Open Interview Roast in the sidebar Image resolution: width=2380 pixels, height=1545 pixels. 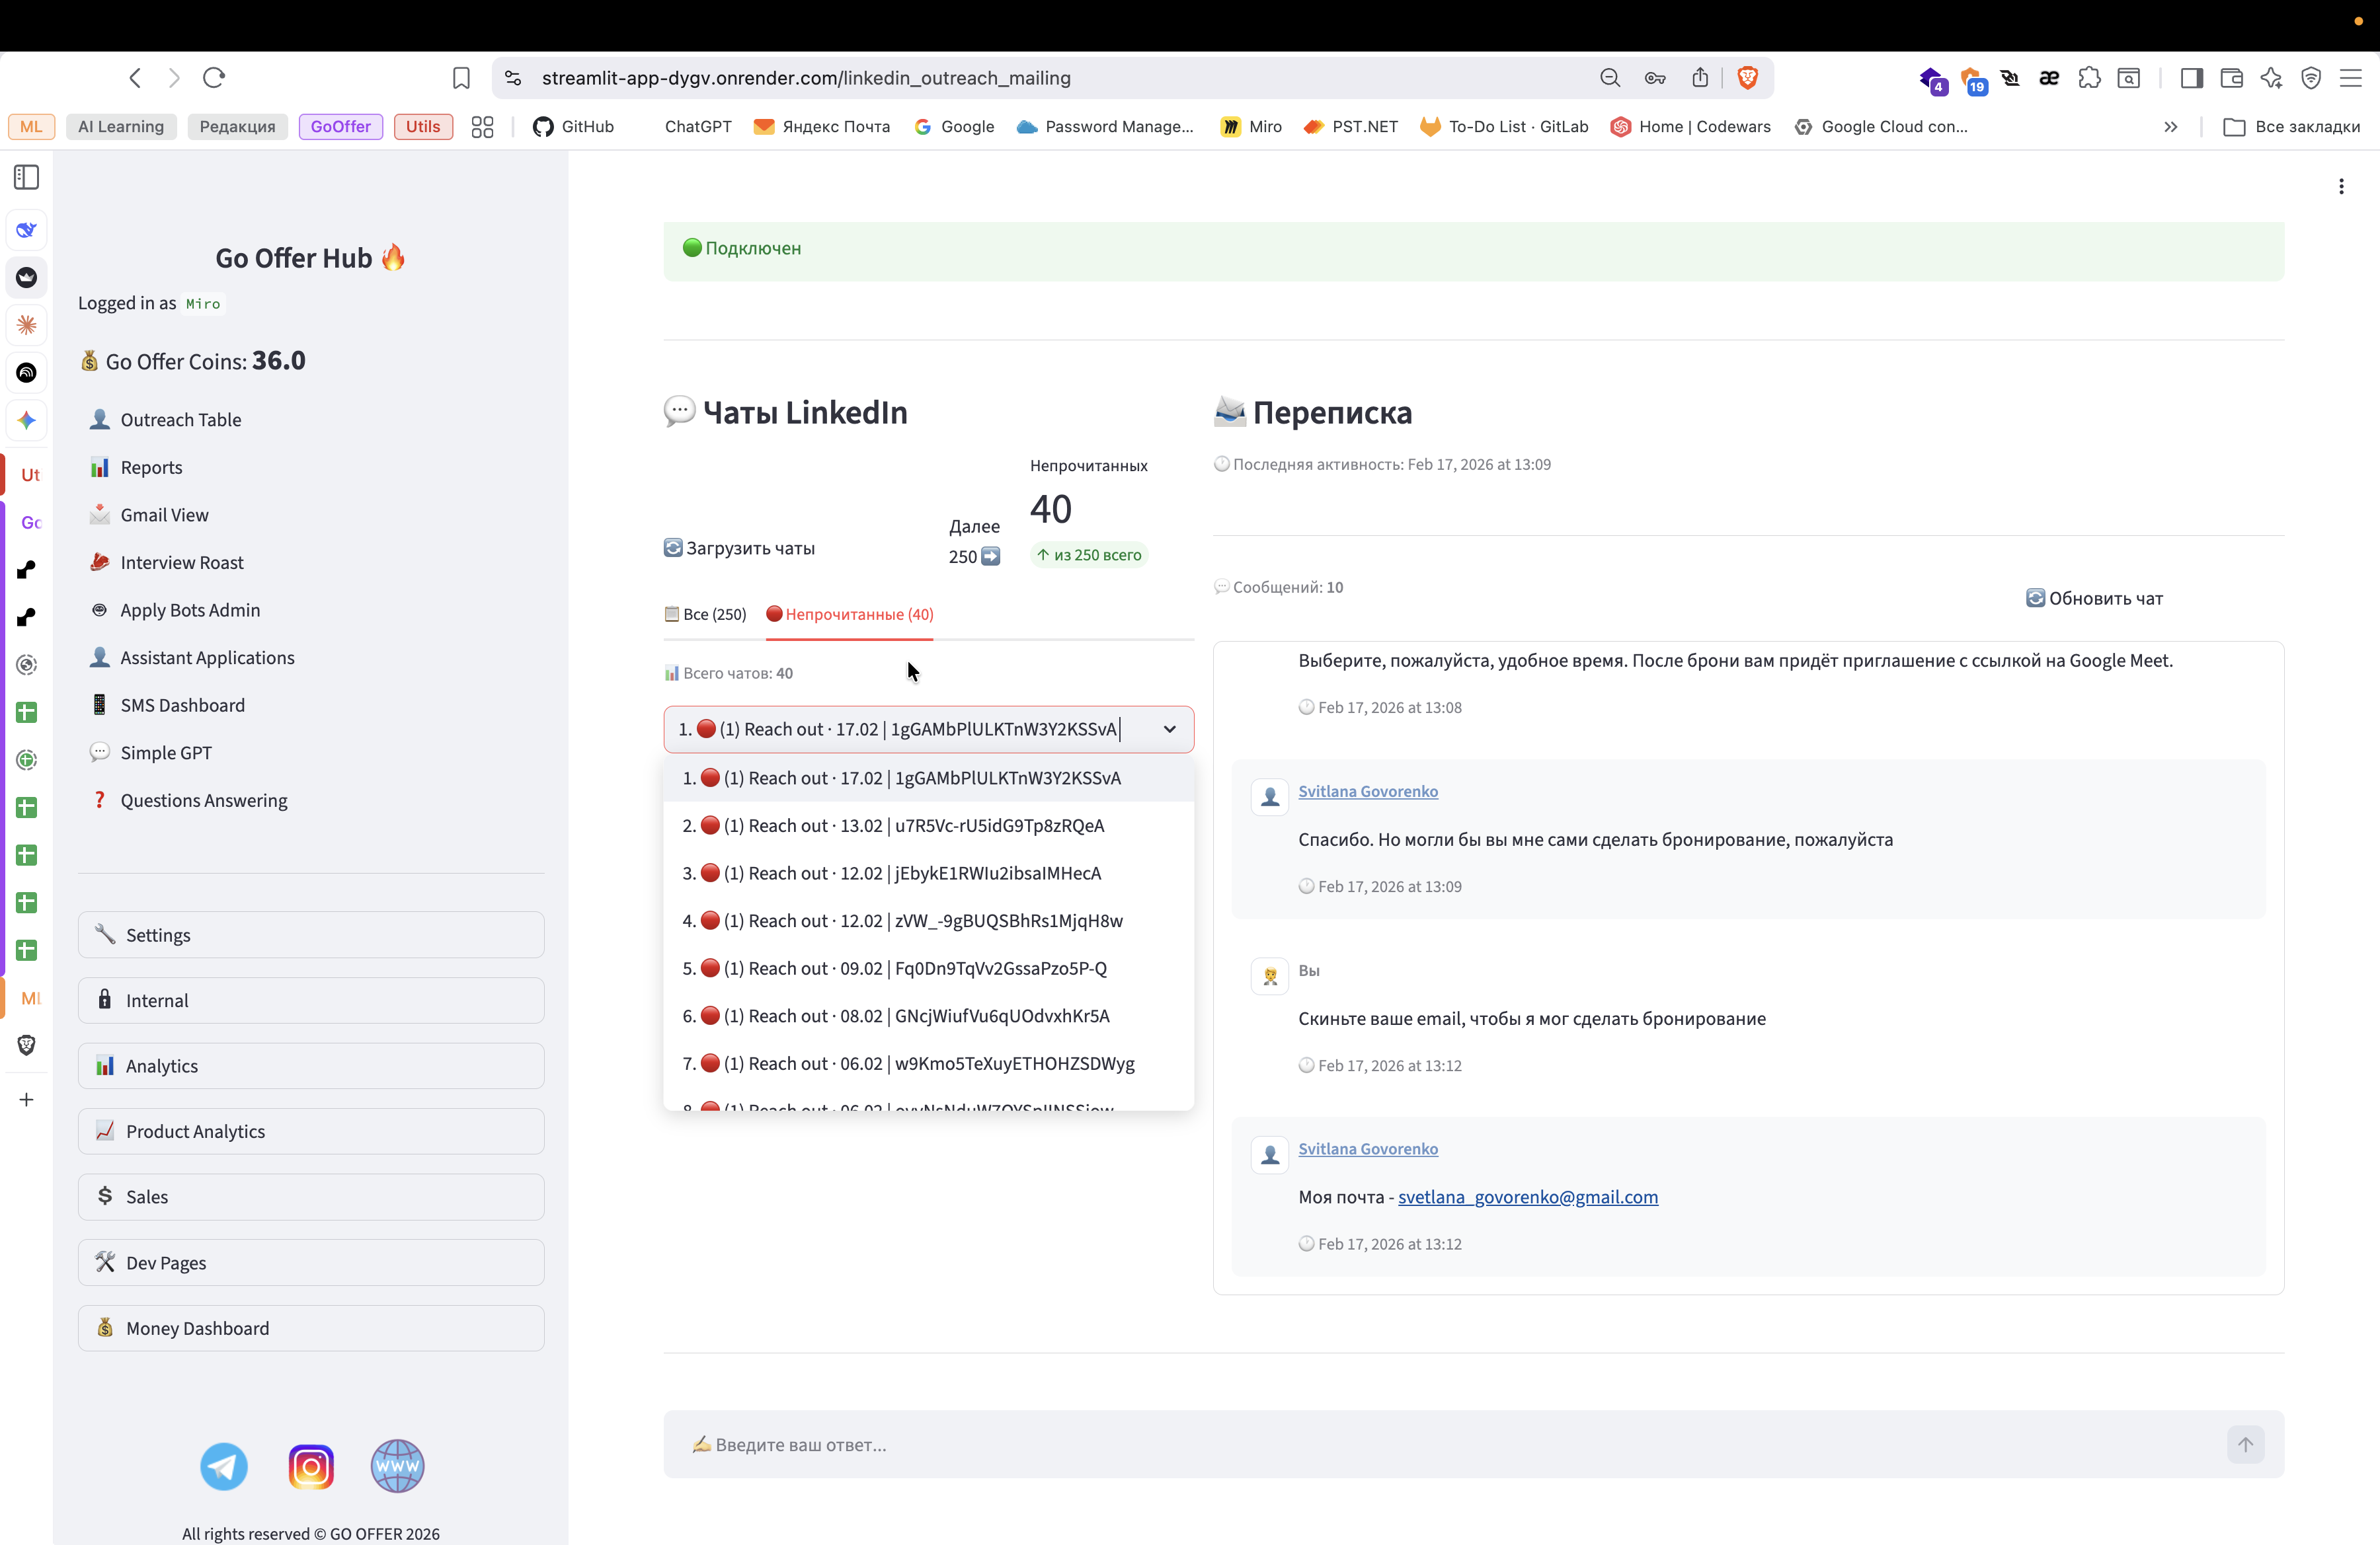[181, 562]
